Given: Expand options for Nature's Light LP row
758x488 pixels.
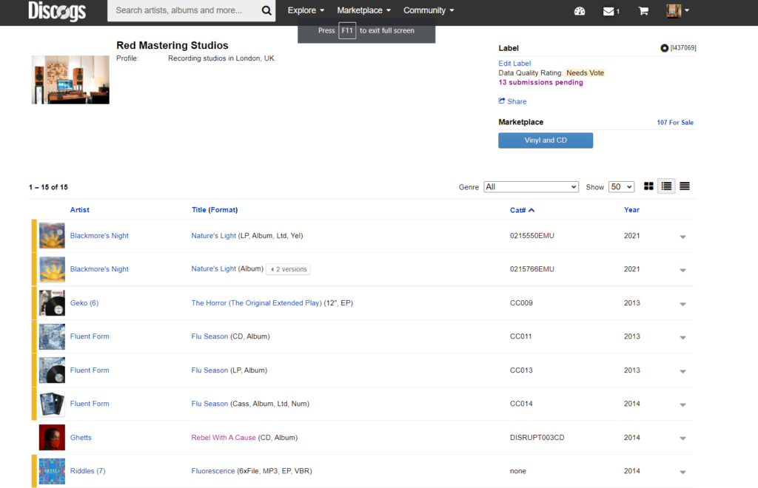Looking at the screenshot, I should point(682,237).
